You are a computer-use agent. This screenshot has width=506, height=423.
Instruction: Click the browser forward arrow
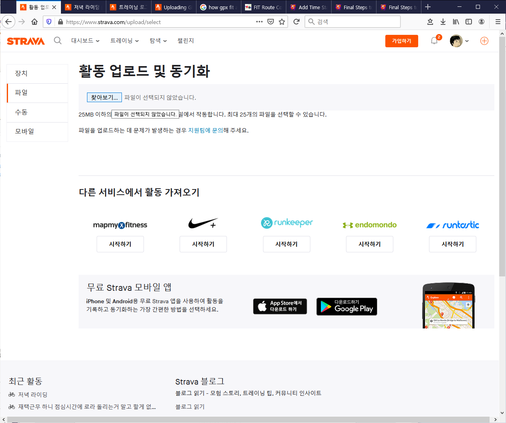[22, 22]
